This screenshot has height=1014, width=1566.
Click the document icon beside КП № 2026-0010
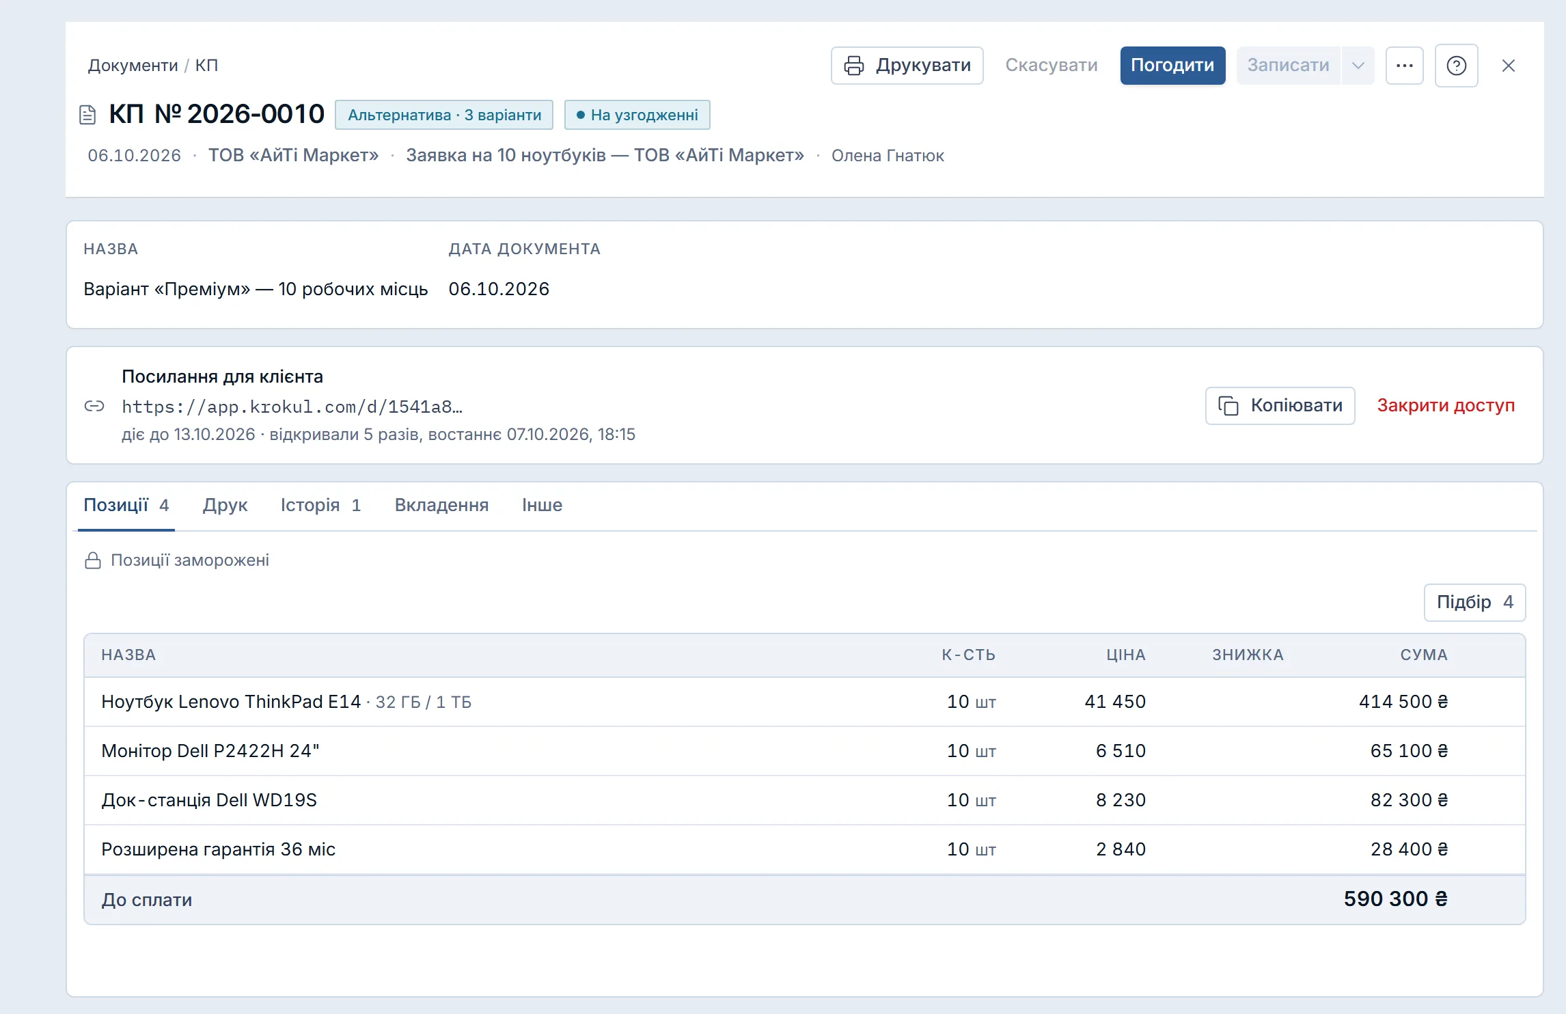(x=87, y=115)
